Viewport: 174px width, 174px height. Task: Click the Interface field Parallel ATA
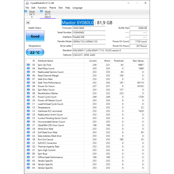pyautogui.click(x=89, y=37)
